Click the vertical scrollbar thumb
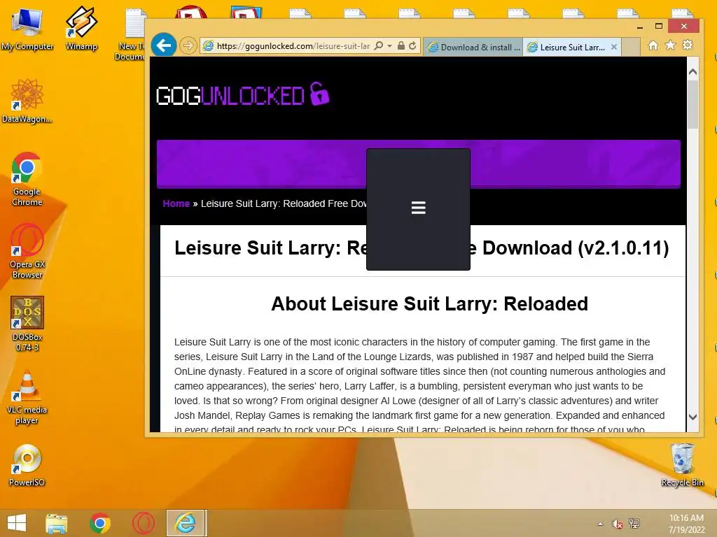Screen dimensions: 717x537 tap(692, 104)
